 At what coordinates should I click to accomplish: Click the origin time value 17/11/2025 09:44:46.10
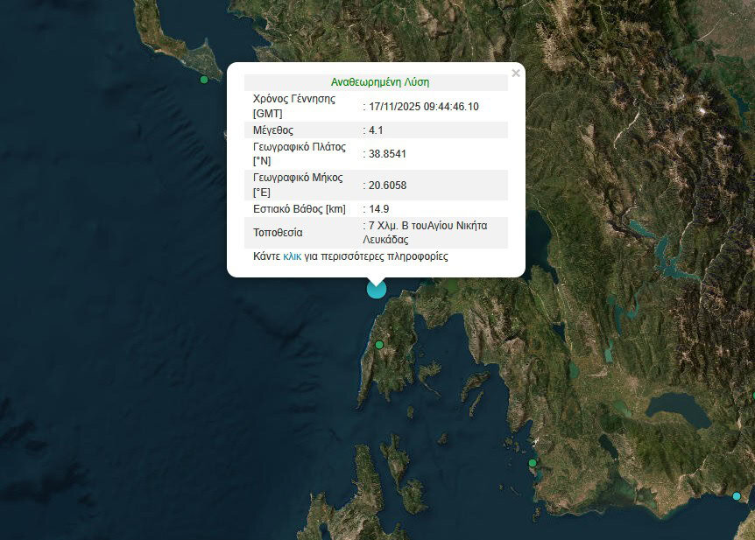click(423, 106)
